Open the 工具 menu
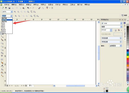This screenshot has height=93, width=129. coord(72,5)
